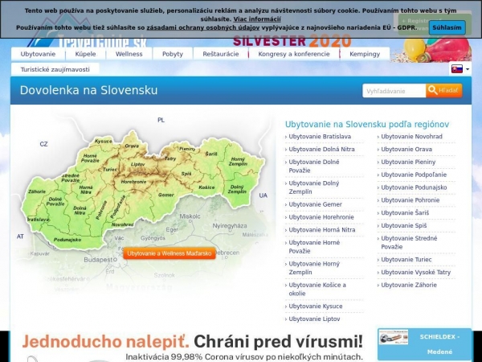Select Horehronie region on the map
The image size is (482, 362).
pyautogui.click(x=133, y=182)
